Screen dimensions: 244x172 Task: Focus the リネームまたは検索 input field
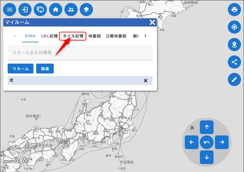pyautogui.click(x=80, y=52)
